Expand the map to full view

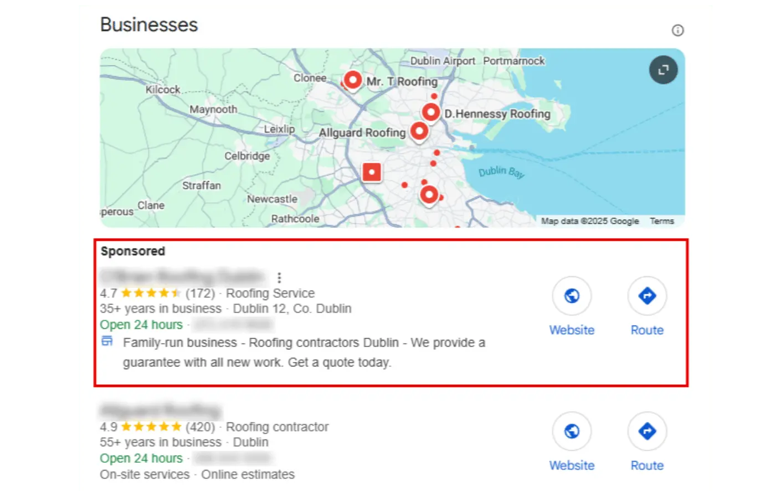pyautogui.click(x=663, y=70)
